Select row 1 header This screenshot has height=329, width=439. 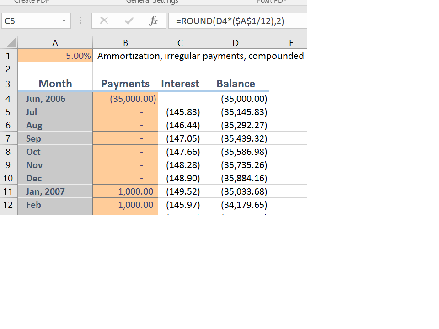[8, 56]
